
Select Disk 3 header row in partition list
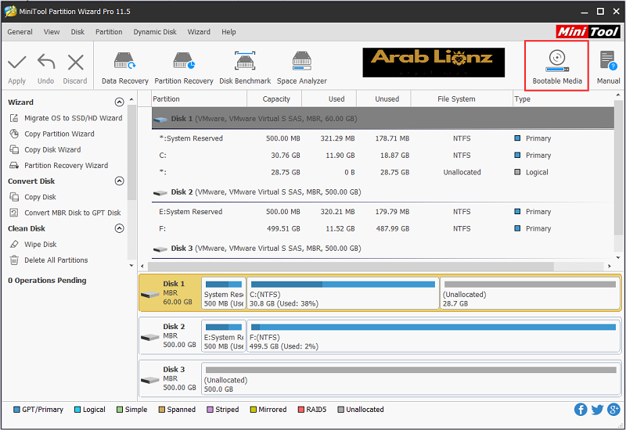tap(383, 249)
